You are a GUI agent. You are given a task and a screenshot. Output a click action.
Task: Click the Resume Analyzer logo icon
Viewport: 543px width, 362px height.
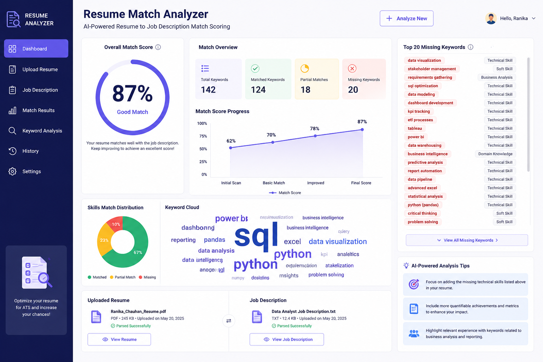[14, 19]
